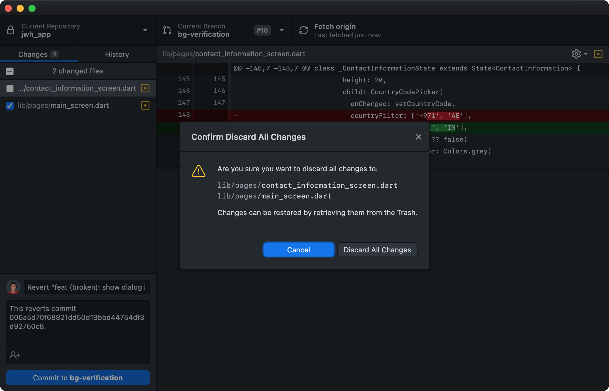Open the dropdown arrow beside settings gear
Viewport: 609px width, 391px height.
[586, 54]
